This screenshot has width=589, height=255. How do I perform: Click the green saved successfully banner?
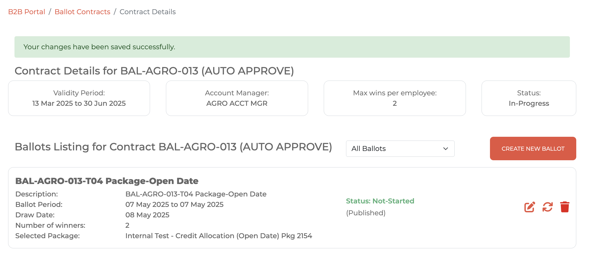292,47
